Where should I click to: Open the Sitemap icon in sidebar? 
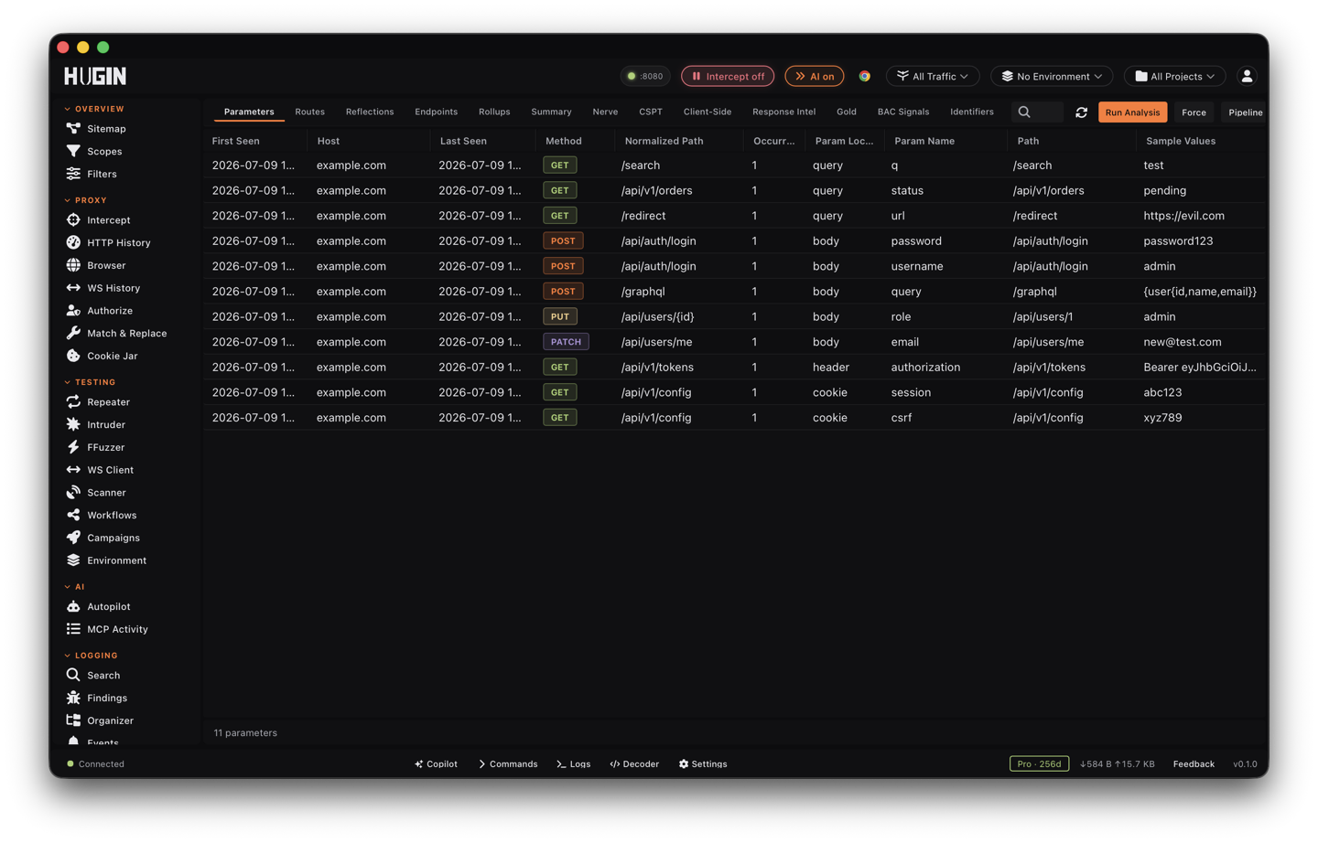[x=73, y=129]
